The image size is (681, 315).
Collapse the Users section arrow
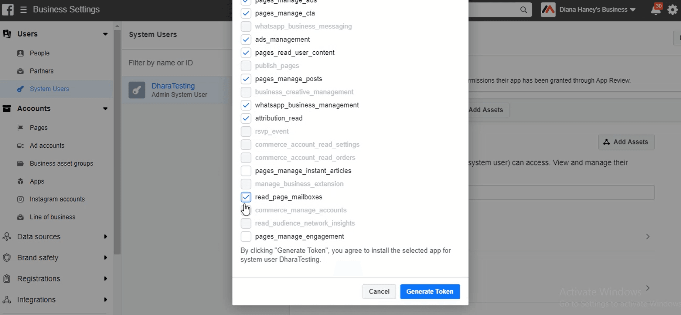click(105, 34)
